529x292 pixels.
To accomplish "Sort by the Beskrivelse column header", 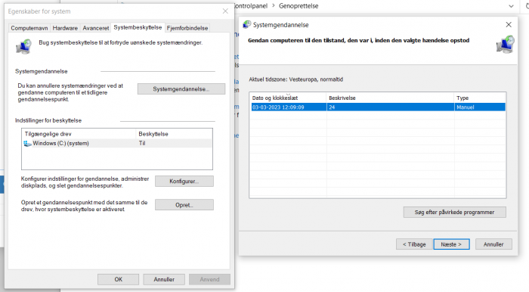I will [390, 98].
